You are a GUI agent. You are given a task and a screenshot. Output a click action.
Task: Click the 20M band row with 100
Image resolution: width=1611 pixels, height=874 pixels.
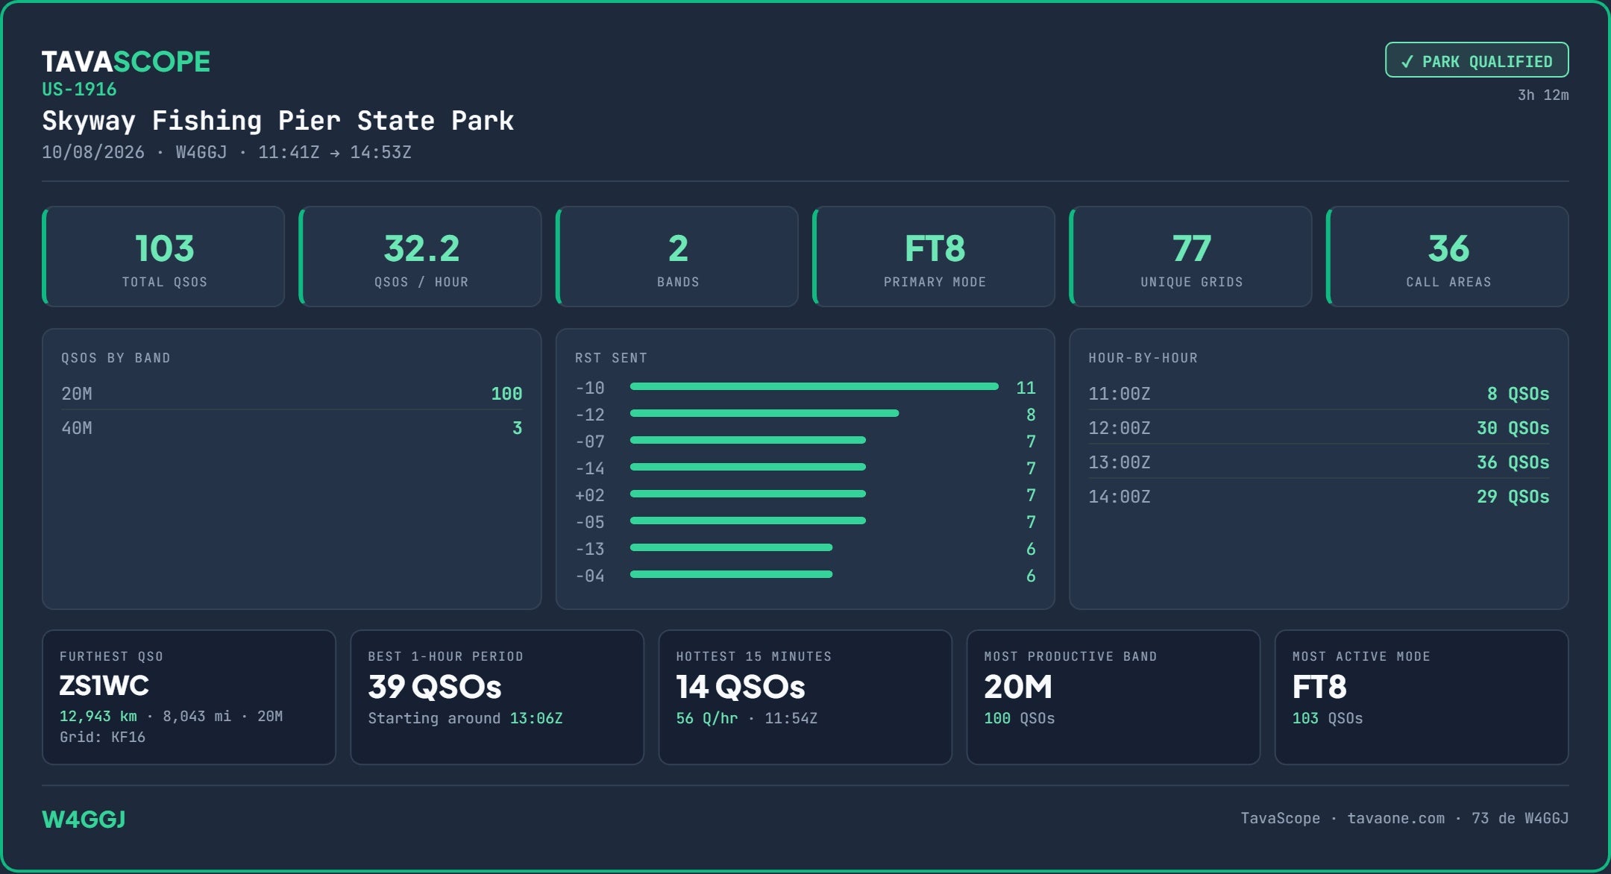(292, 394)
